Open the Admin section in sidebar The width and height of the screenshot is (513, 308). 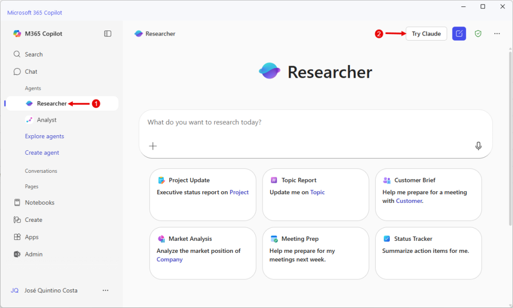tap(34, 254)
